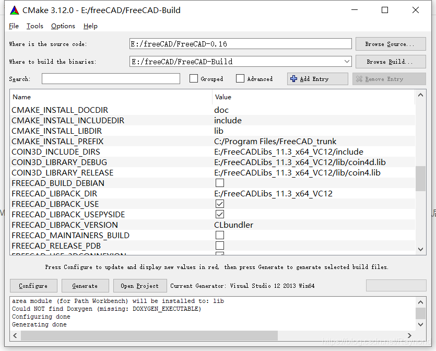The image size is (436, 351).
Task: Click the progress bar beside generator label
Action: click(x=396, y=286)
